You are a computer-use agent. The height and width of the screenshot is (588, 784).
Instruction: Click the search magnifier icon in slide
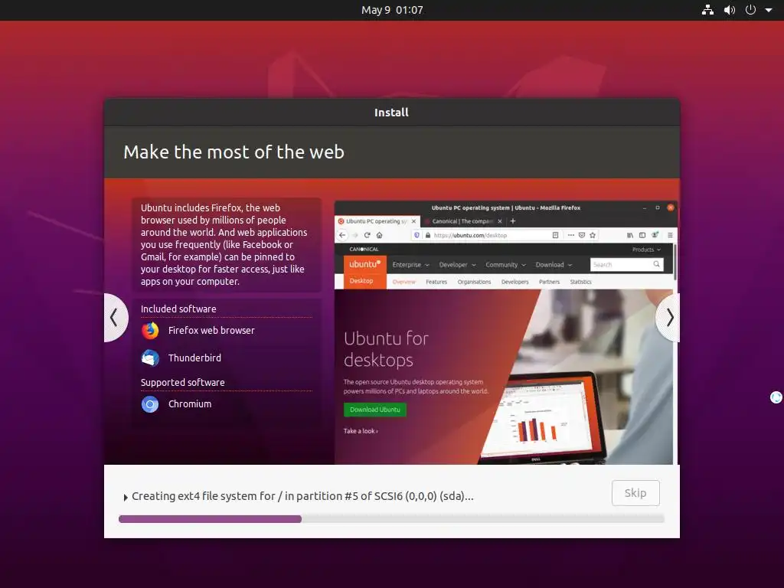tap(656, 264)
